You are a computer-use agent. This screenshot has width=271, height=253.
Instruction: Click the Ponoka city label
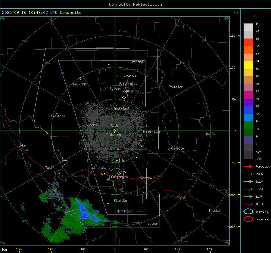click(137, 62)
